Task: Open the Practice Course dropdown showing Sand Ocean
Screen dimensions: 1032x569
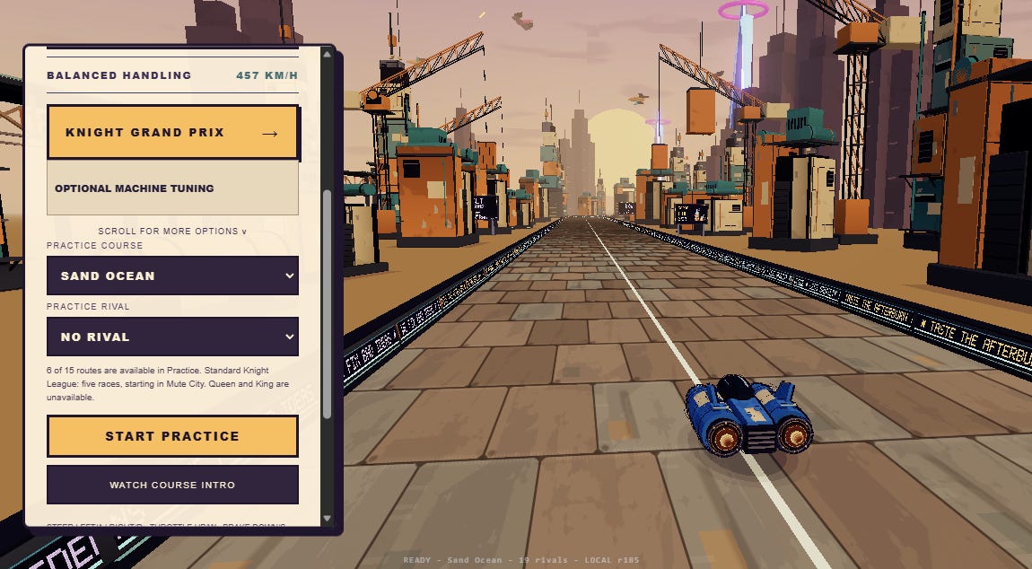Action: coord(172,276)
